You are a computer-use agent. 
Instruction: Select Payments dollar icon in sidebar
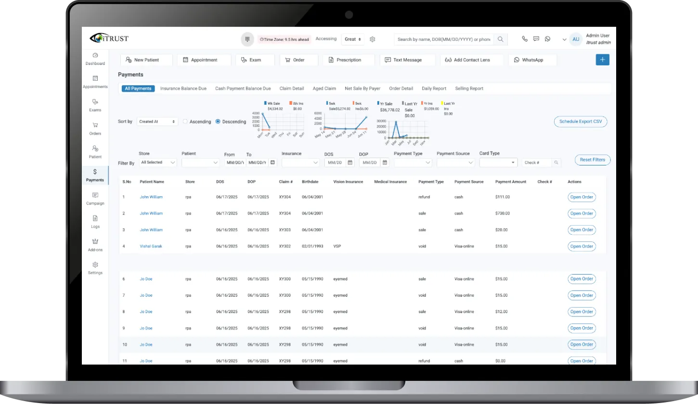(x=95, y=172)
